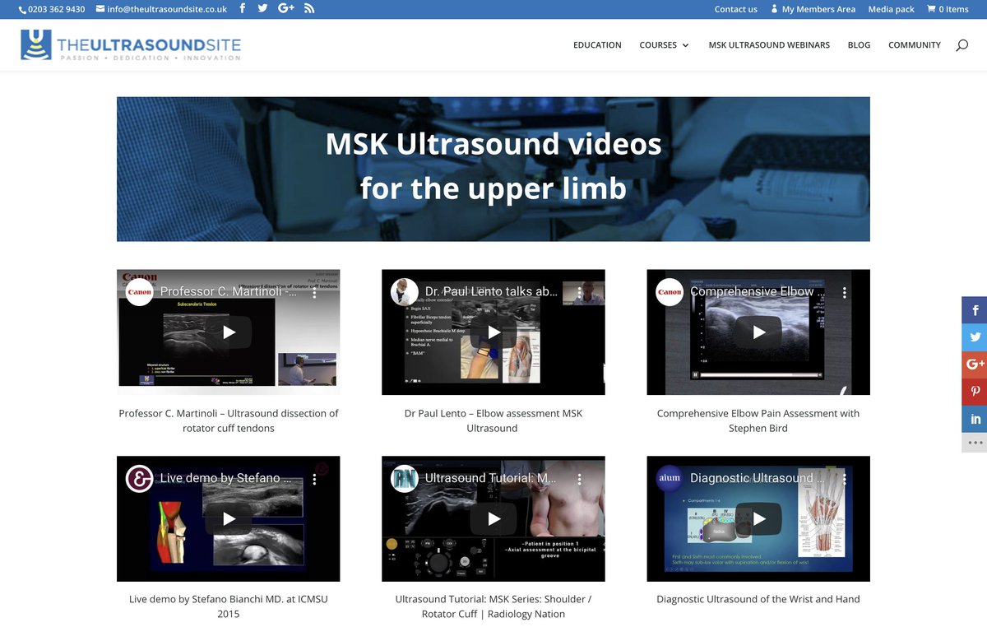Click caption 'Dr Paul Lento – Elbow assessment'
987x627 pixels.
coord(493,420)
